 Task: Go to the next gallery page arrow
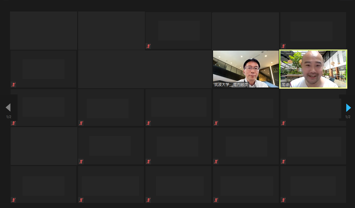tap(348, 108)
